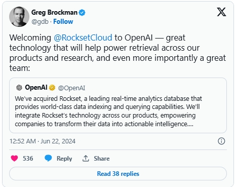Open the Greg Brockman name link

coord(54,13)
